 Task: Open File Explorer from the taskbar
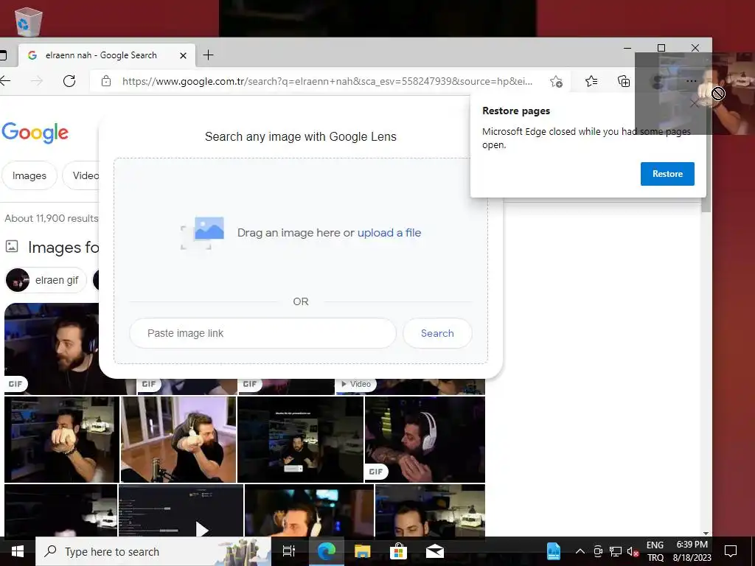pos(362,551)
